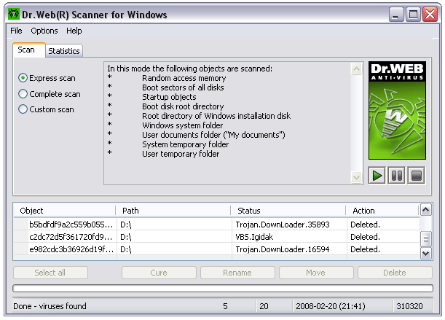This screenshot has height=320, width=445.
Task: Pause the scan with the pause button
Action: point(396,176)
